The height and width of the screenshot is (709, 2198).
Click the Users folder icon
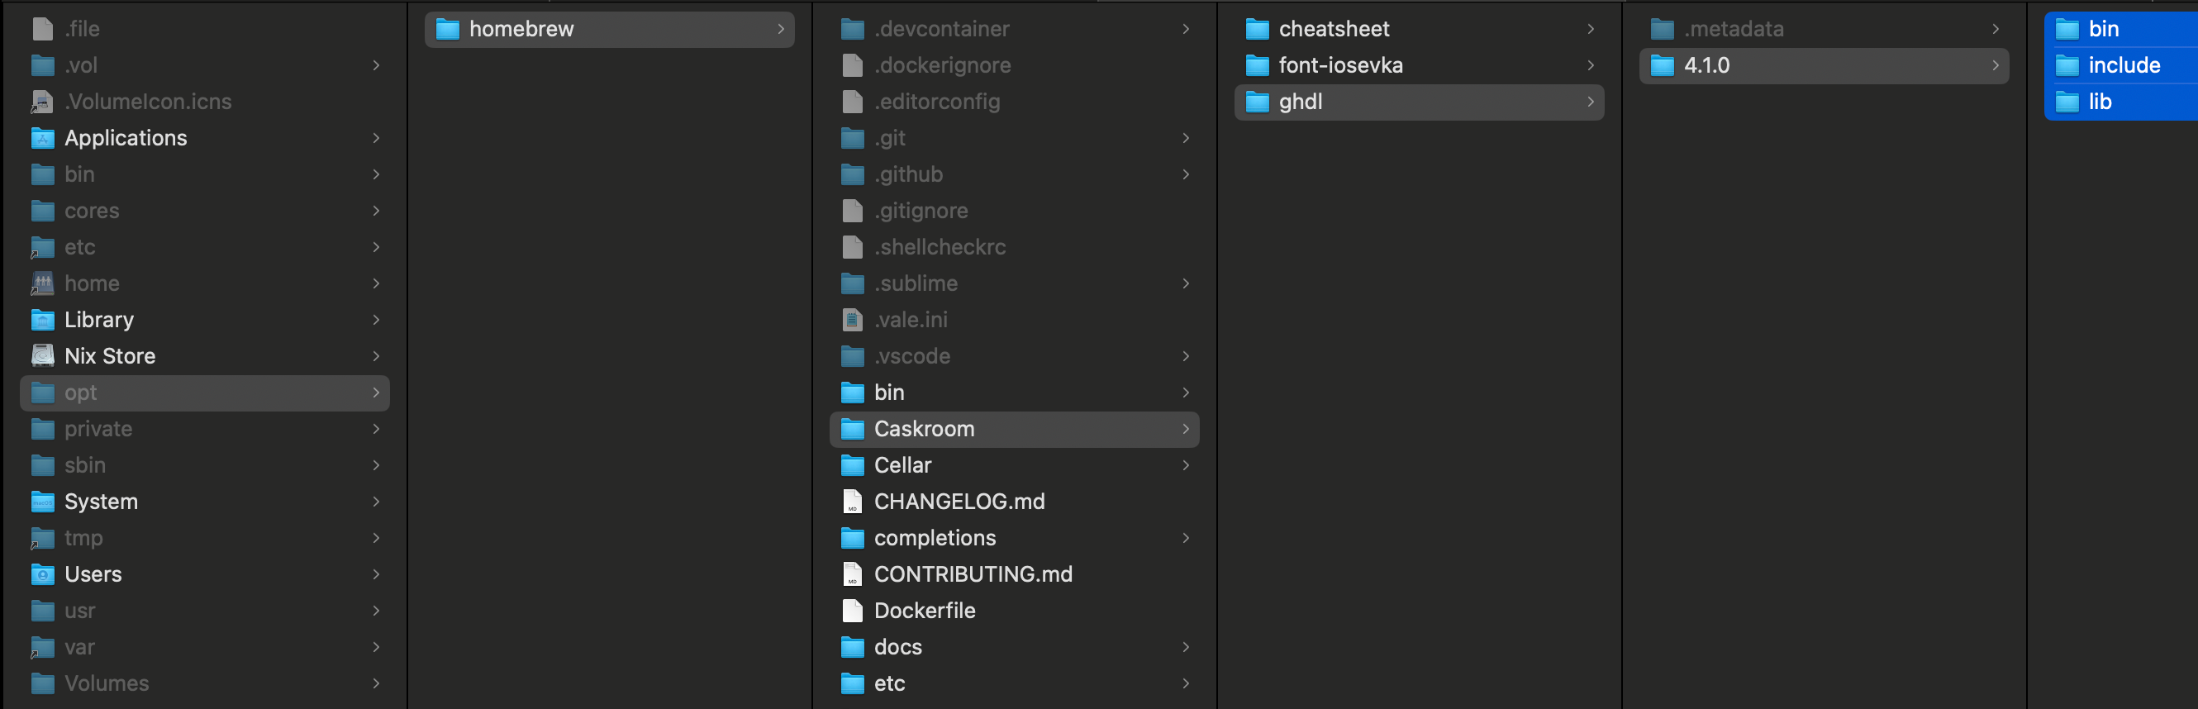click(x=43, y=574)
